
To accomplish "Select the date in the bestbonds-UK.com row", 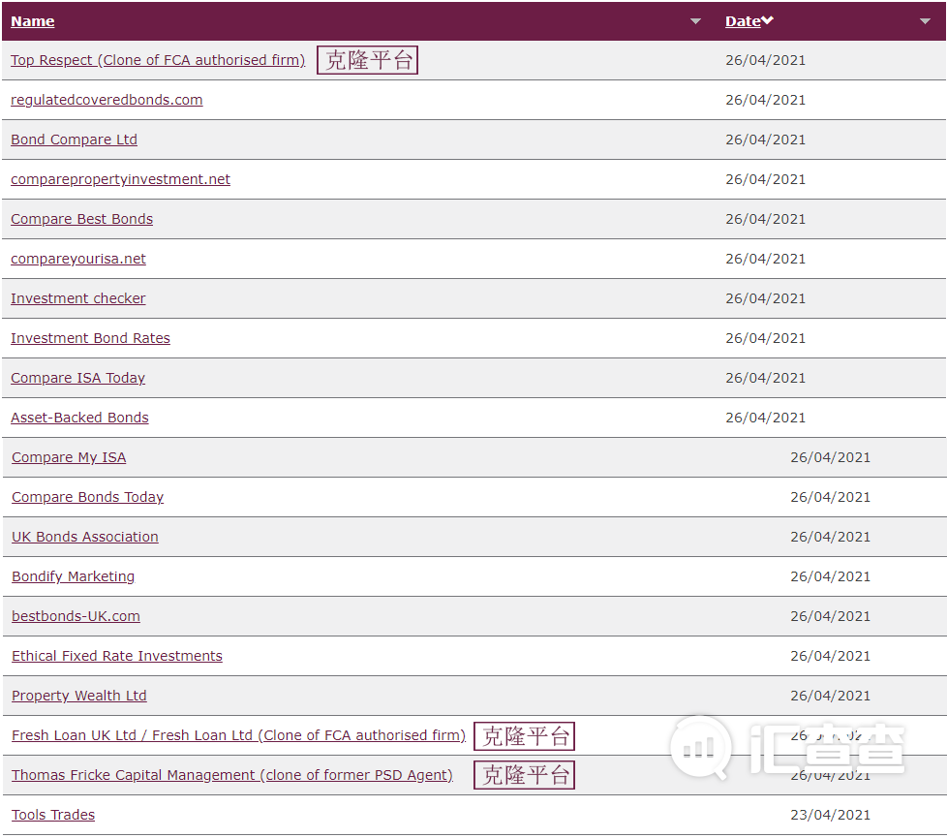I will pyautogui.click(x=831, y=616).
